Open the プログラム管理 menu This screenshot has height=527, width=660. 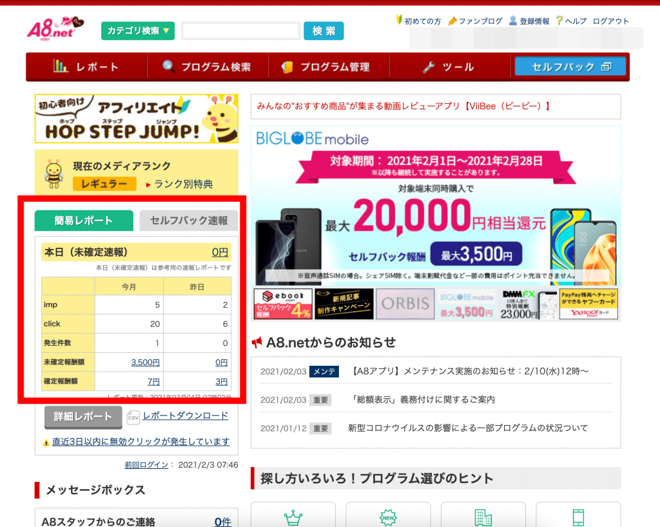326,67
